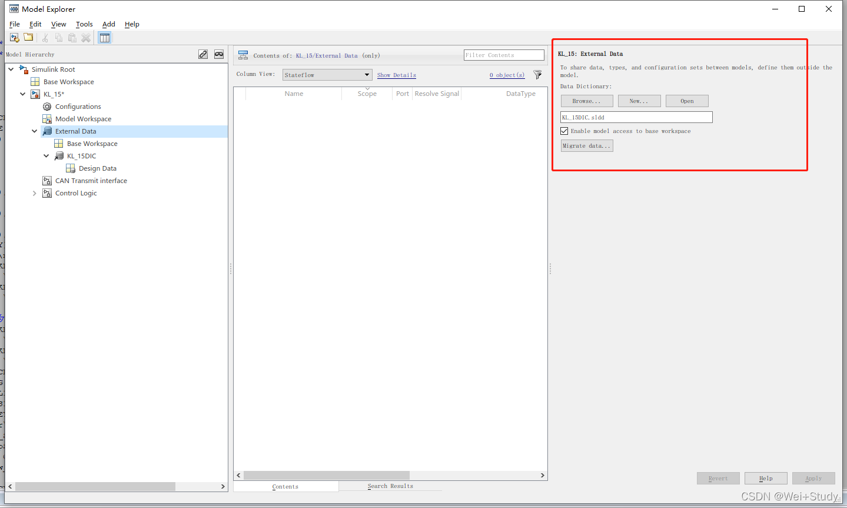Click the Name column header
Screen dimensions: 847x508
coord(294,94)
